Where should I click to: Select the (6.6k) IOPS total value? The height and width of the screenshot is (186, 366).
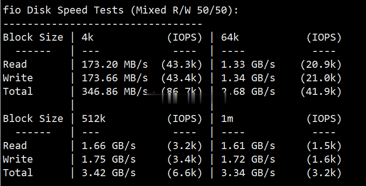click(x=185, y=173)
